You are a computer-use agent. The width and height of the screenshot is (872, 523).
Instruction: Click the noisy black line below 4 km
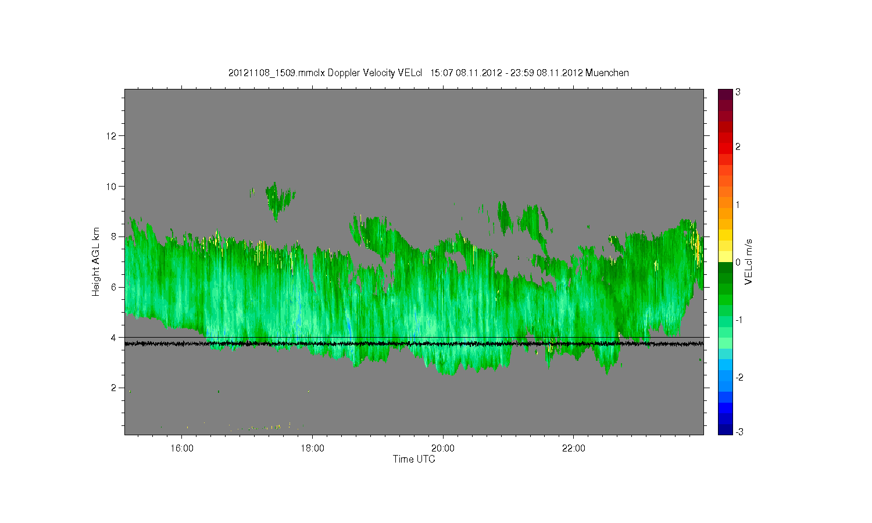coord(414,344)
